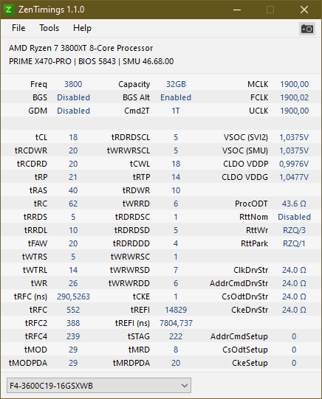Click the BGS Alt Enabled value
Screen dimensions: 322x399
(x=176, y=97)
